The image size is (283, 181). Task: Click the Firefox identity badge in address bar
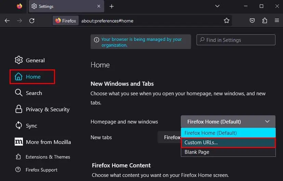(66, 21)
